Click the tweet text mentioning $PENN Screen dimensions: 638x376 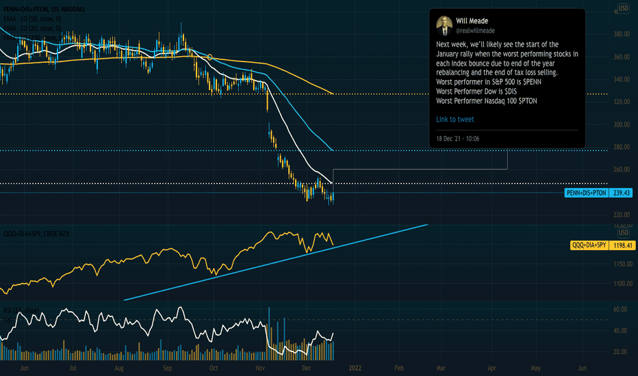[x=489, y=82]
